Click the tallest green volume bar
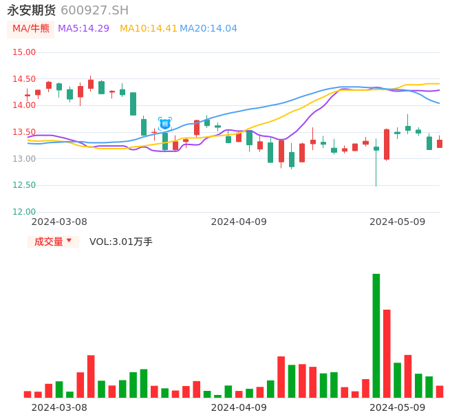The width and height of the screenshot is (472, 417). (x=376, y=336)
